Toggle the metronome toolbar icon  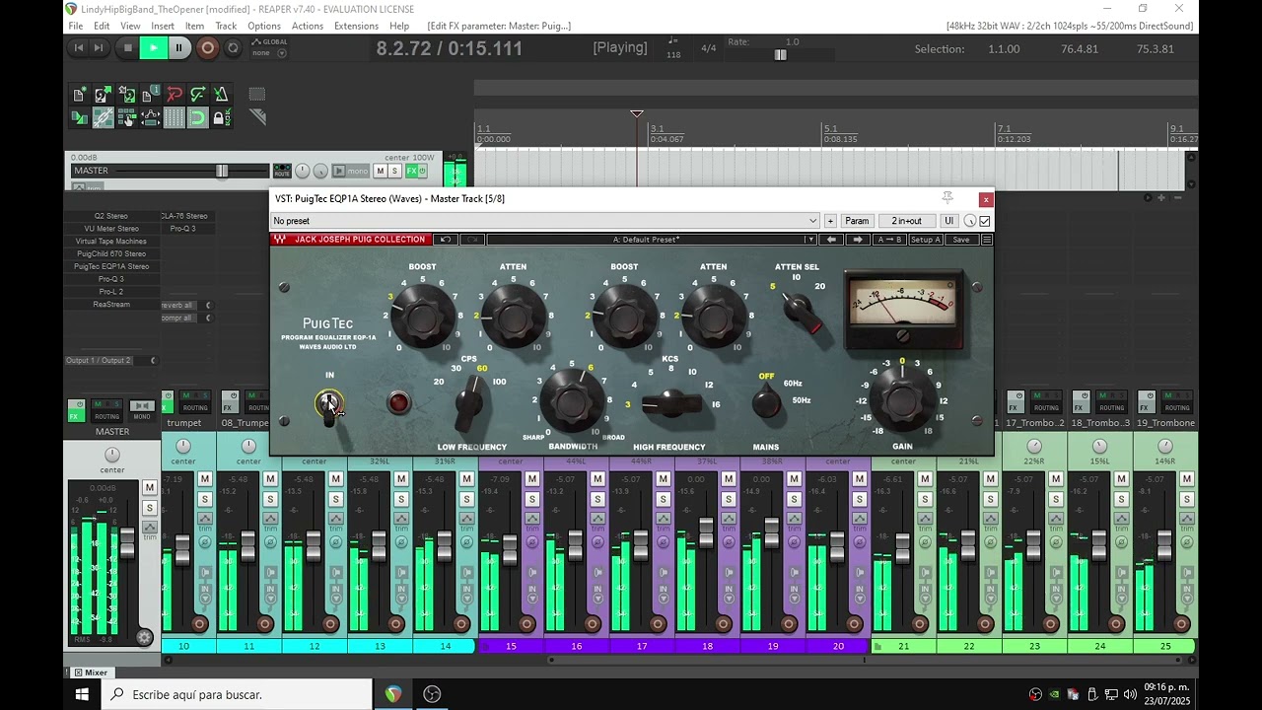pos(222,95)
